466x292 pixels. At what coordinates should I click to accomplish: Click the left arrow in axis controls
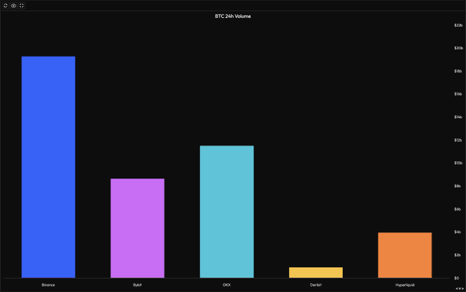pyautogui.click(x=457, y=289)
